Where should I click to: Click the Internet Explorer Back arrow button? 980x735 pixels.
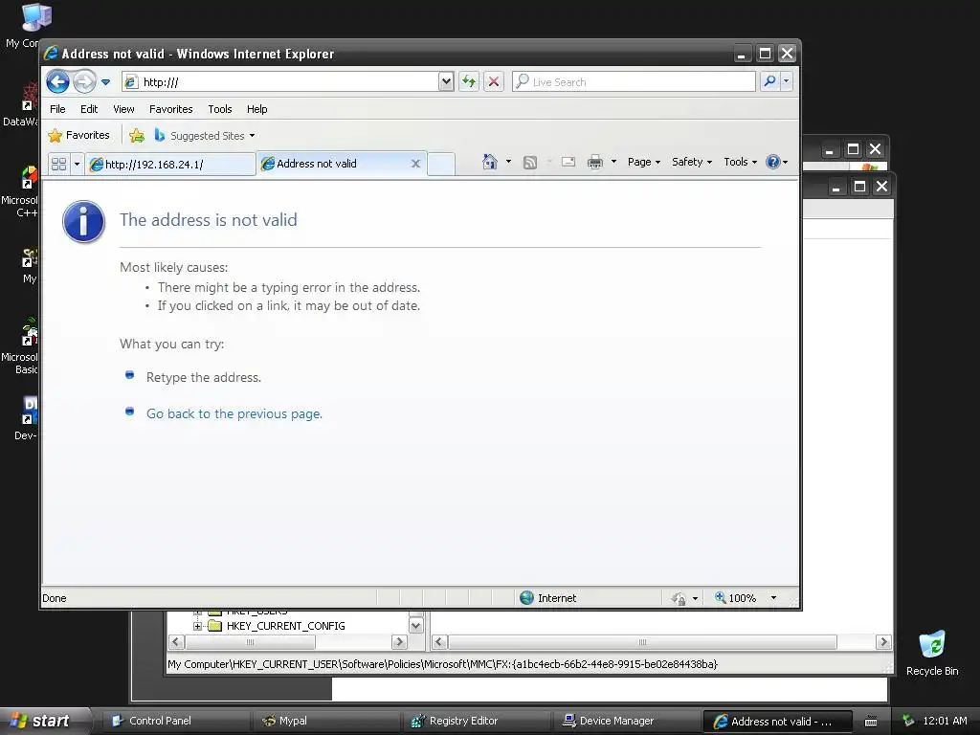coord(57,81)
